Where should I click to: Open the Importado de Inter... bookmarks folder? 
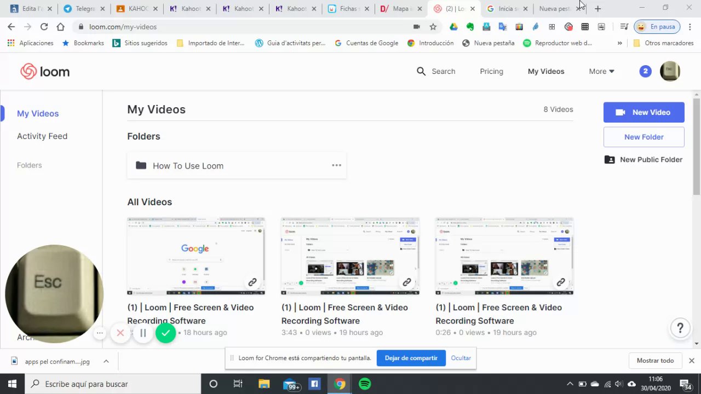210,43
